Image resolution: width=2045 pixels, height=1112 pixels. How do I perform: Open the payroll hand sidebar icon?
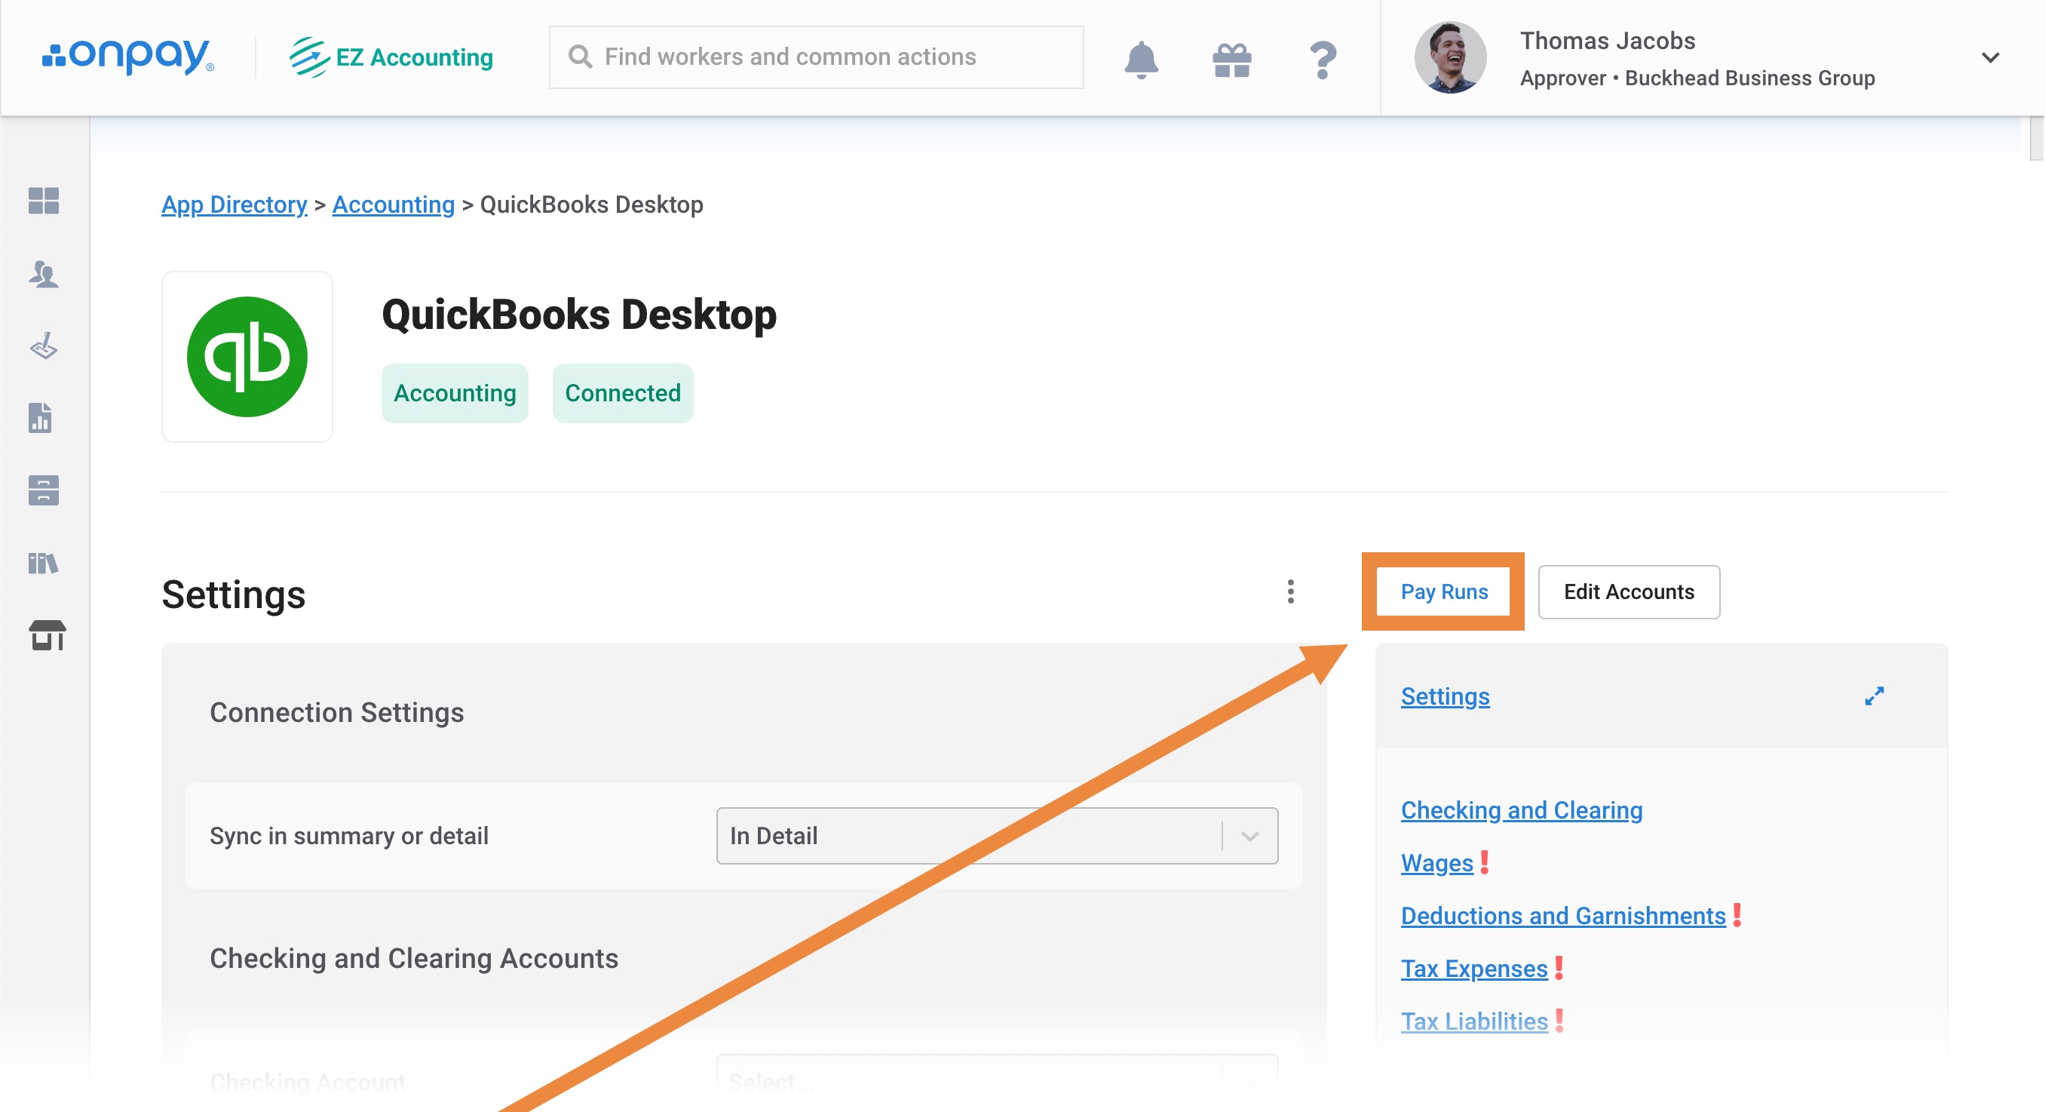click(x=44, y=346)
